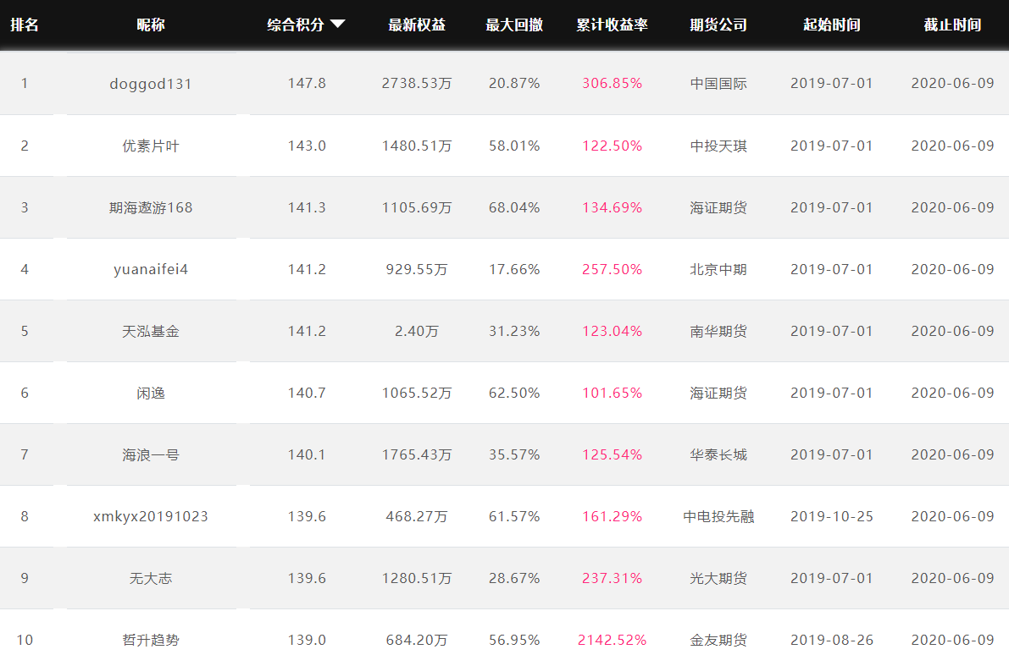
Task: Click the drawdown value 20.87%
Action: pyautogui.click(x=514, y=84)
